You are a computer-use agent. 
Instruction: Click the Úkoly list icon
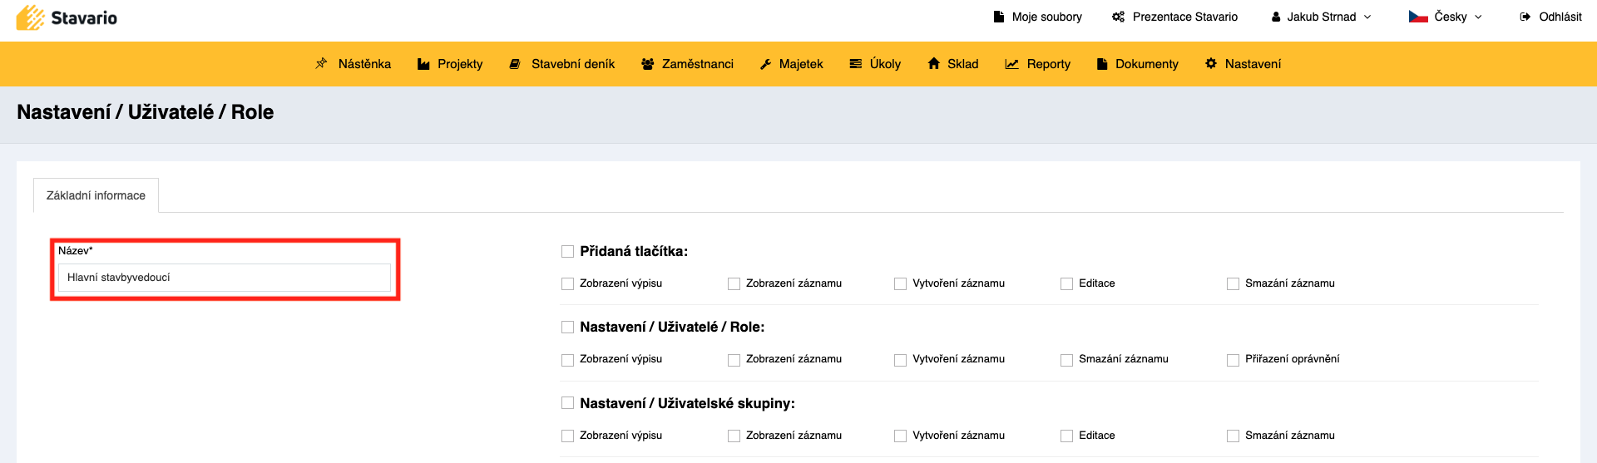tap(855, 64)
